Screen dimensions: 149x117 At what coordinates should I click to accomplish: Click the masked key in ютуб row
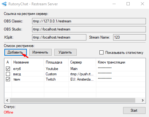(105, 68)
